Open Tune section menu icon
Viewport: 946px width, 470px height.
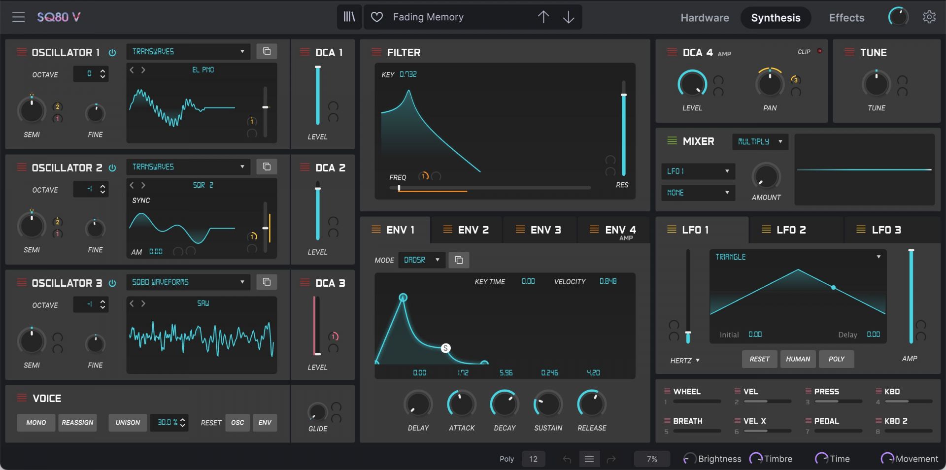(x=849, y=52)
